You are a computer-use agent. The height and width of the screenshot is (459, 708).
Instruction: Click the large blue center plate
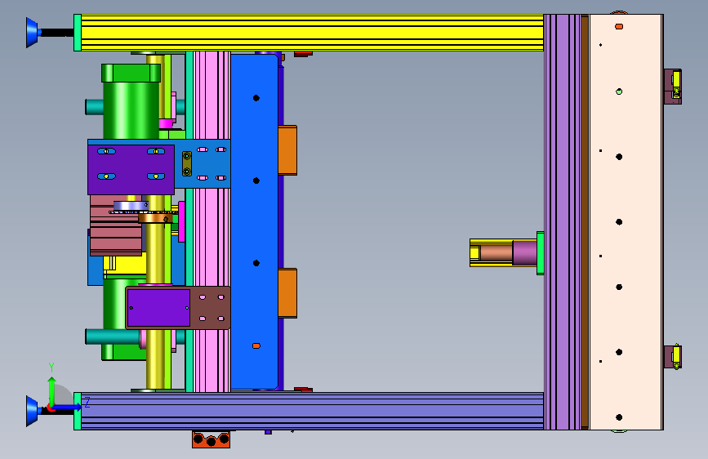pyautogui.click(x=254, y=221)
